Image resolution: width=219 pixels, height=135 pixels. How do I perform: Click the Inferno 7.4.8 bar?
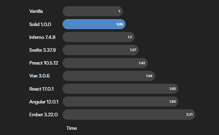point(98,37)
